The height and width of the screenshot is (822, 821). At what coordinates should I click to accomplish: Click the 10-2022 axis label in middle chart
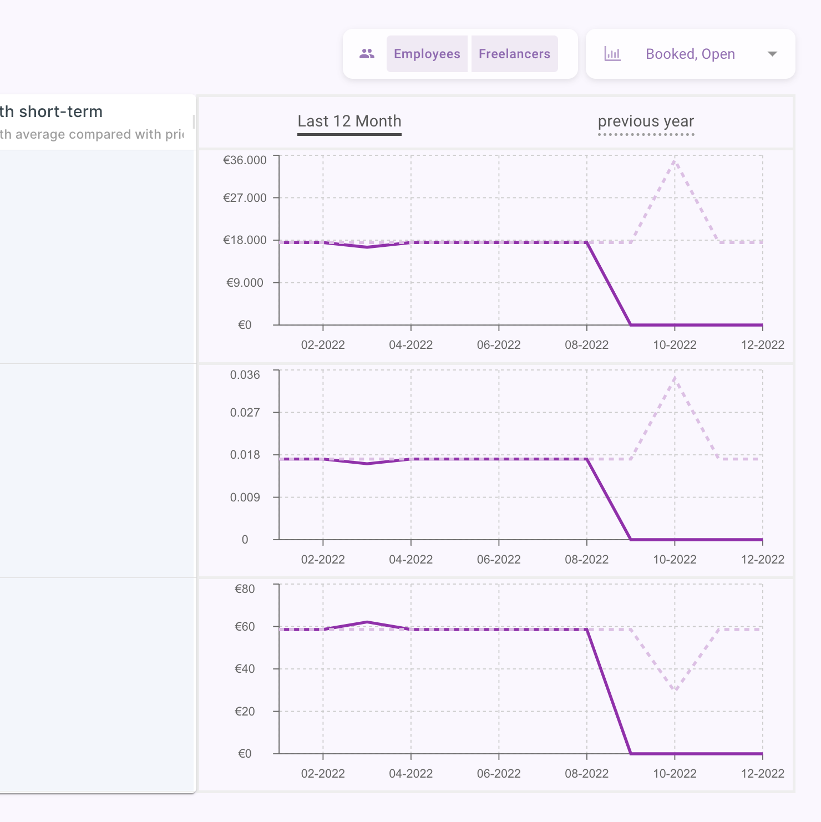click(675, 560)
